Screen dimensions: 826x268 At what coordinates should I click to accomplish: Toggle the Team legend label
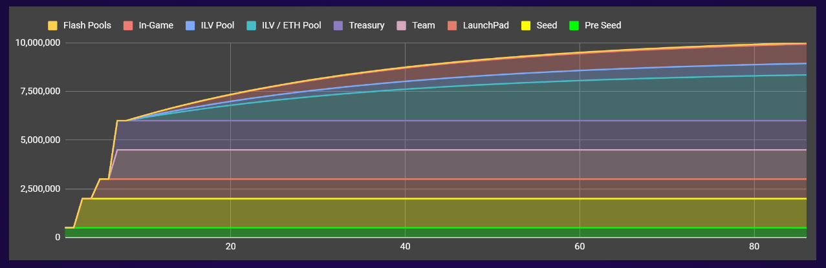423,25
